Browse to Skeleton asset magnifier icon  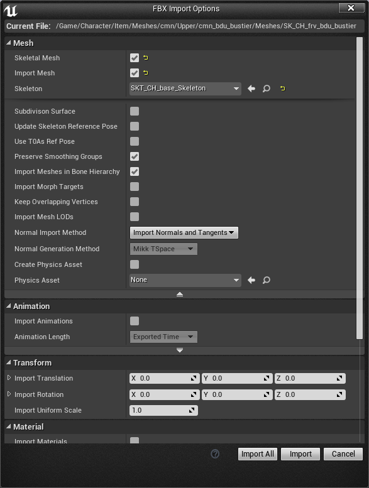[x=267, y=89]
